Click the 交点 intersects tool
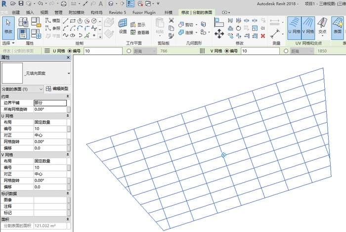346x232 pixels. [322, 25]
